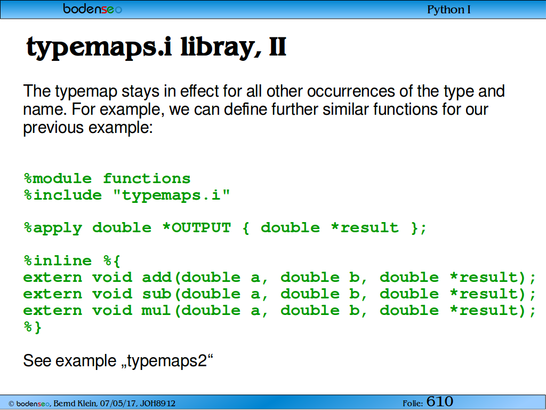The image size is (546, 410).
Task: Click the '%inline %{' code line
Action: point(72,261)
